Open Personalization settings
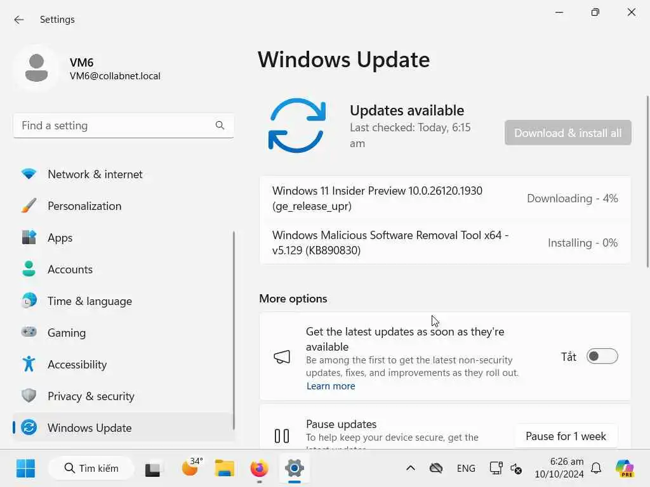Image resolution: width=650 pixels, height=487 pixels. click(124, 206)
